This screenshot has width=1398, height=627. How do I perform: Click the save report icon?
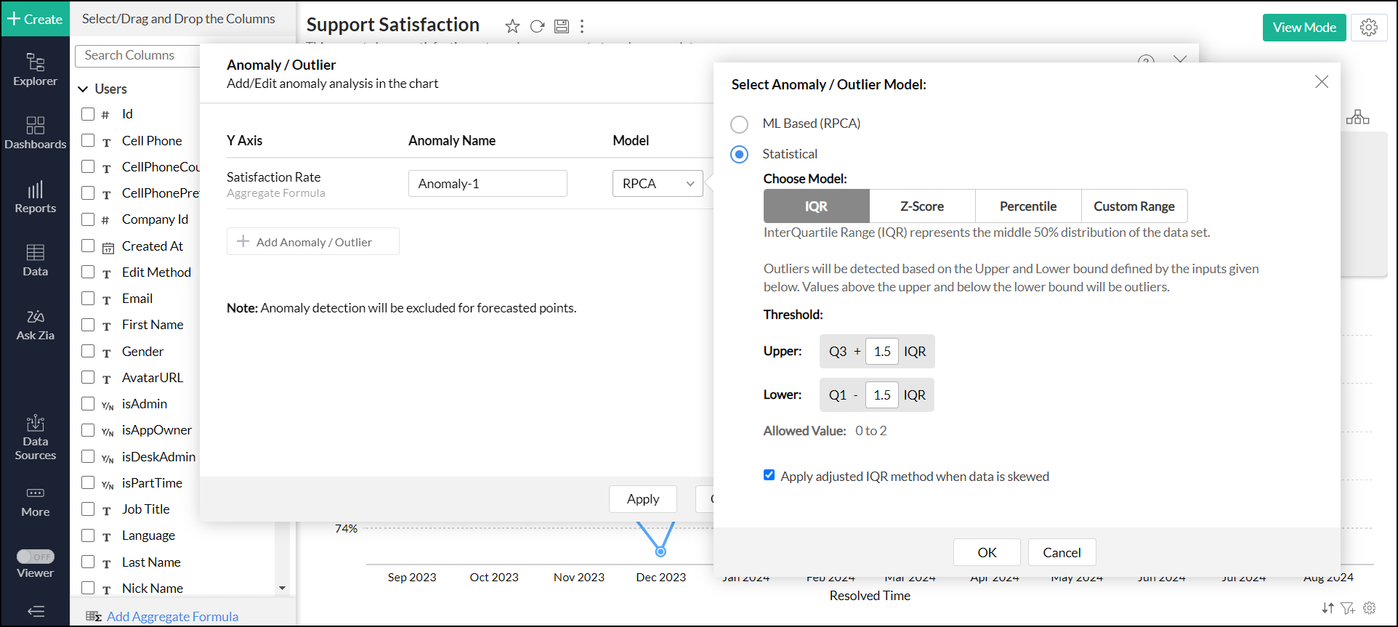coord(561,27)
